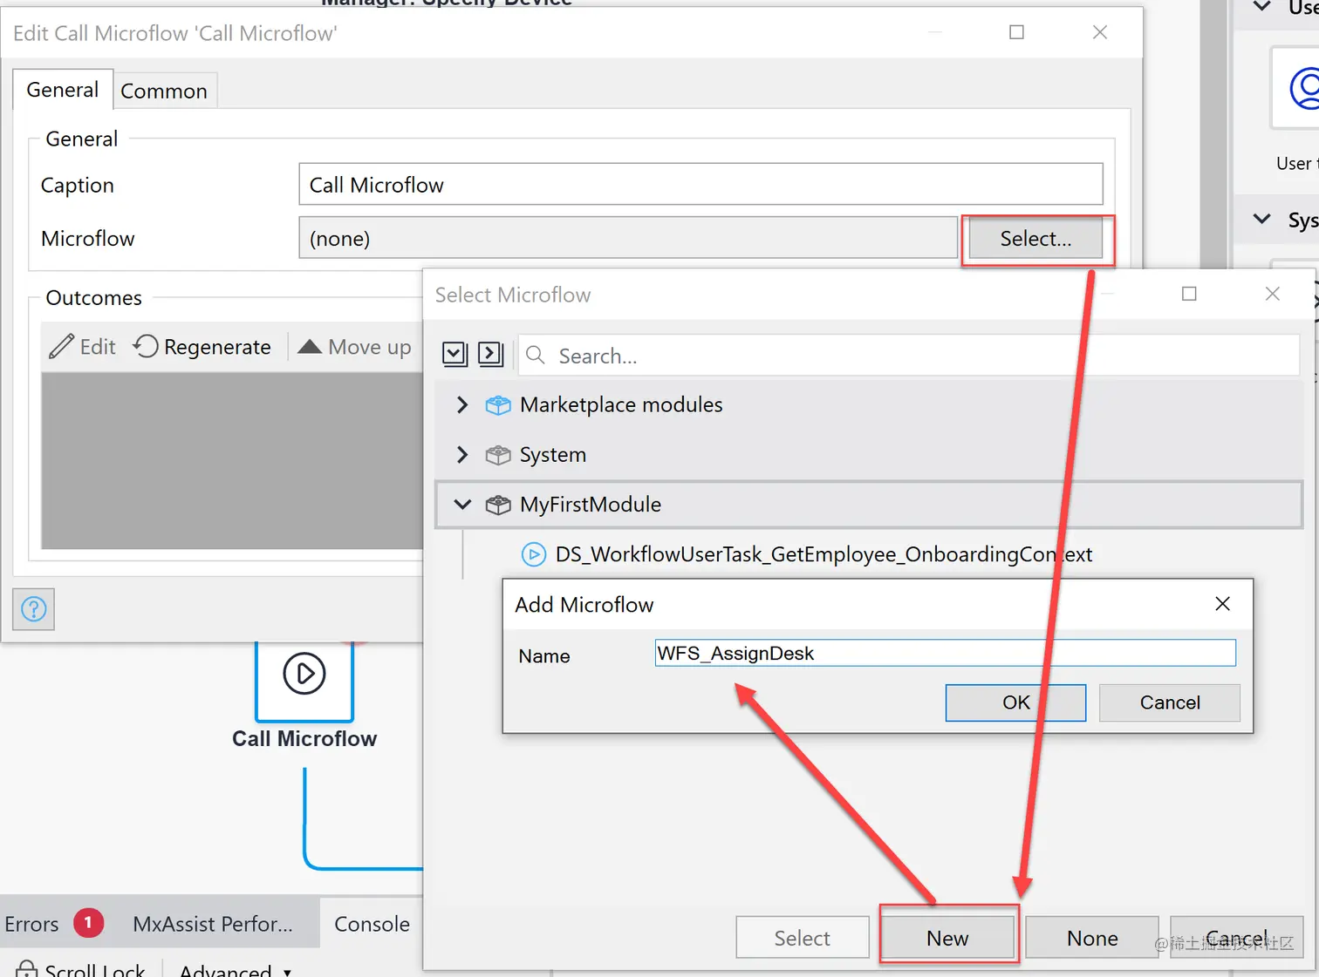Viewport: 1319px width, 977px height.
Task: Click the red error count badge
Action: tap(88, 922)
